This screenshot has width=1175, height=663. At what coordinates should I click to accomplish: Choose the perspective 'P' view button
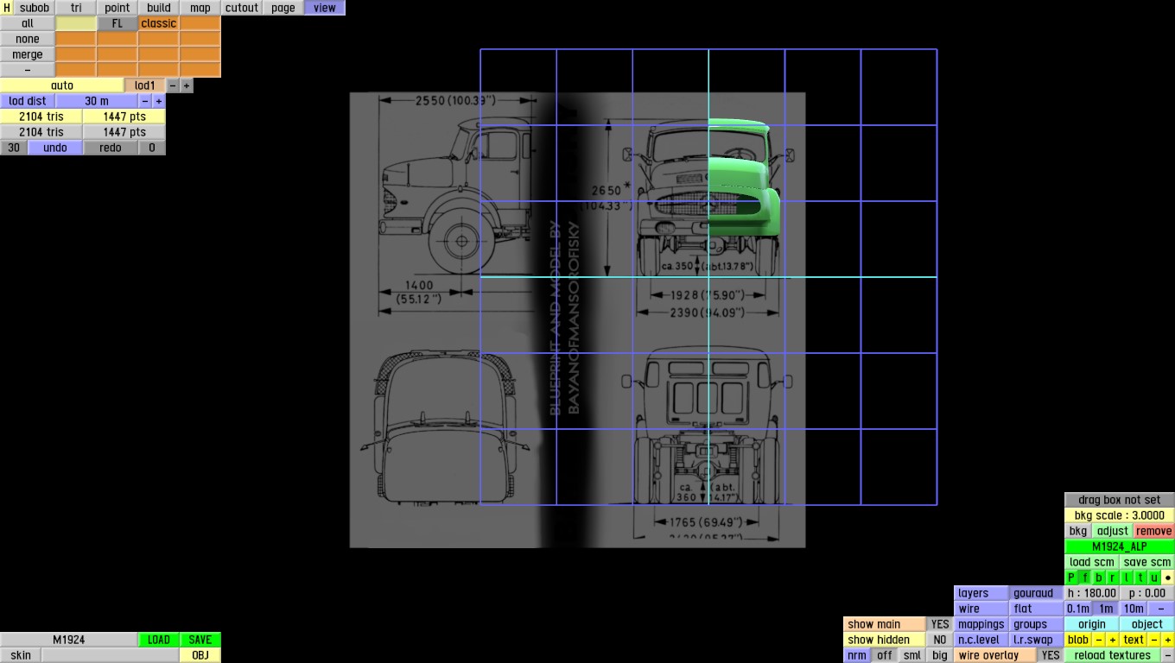1071,578
